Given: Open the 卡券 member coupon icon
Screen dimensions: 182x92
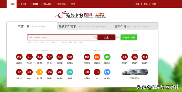Looking at the screenshot, I should tap(19, 72).
